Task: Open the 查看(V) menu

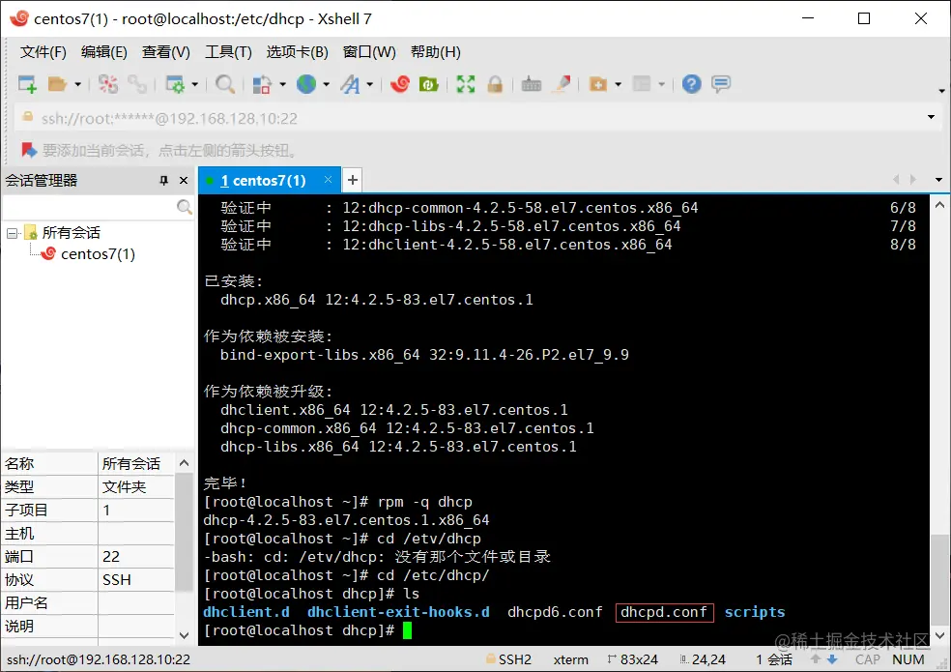Action: click(x=166, y=52)
